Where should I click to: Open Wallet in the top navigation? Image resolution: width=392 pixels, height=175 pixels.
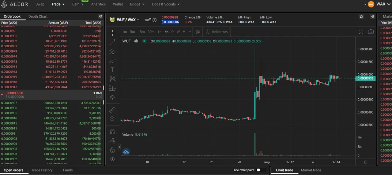118,4
